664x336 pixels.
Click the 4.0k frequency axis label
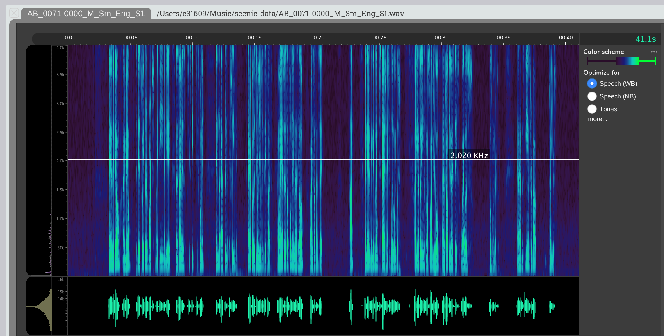coord(60,48)
